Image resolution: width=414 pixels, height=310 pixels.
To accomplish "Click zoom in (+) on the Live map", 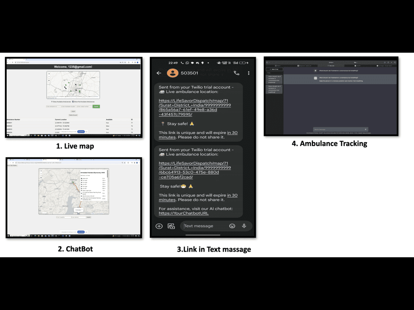I will click(x=49, y=74).
